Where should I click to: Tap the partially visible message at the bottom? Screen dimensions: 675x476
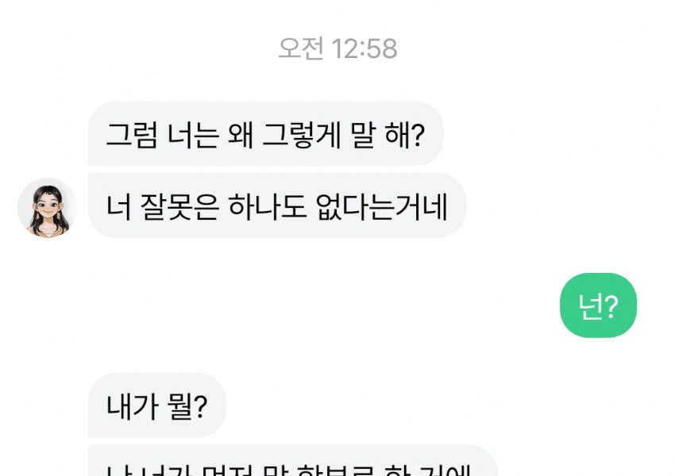(x=293, y=460)
